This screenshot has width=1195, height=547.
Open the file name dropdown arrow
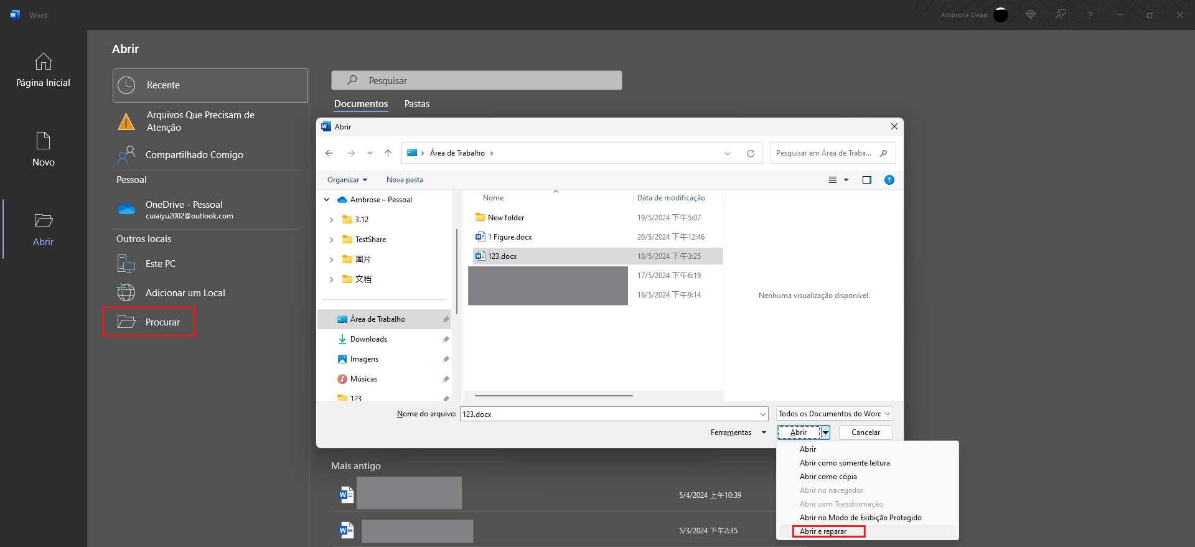click(x=763, y=414)
